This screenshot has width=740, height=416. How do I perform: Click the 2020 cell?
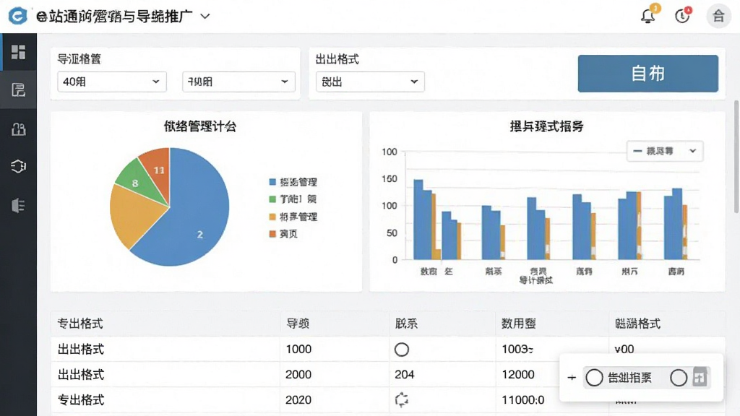[298, 400]
